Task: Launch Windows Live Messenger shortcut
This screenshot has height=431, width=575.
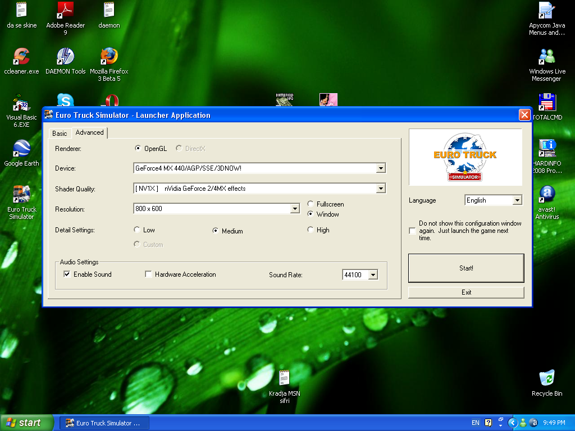Action: (547, 65)
